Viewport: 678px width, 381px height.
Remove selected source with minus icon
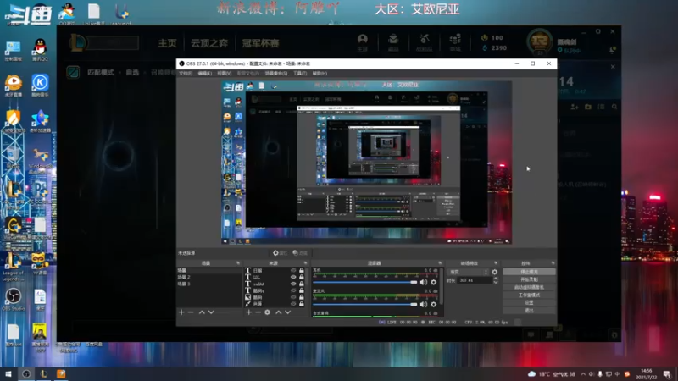[258, 312]
